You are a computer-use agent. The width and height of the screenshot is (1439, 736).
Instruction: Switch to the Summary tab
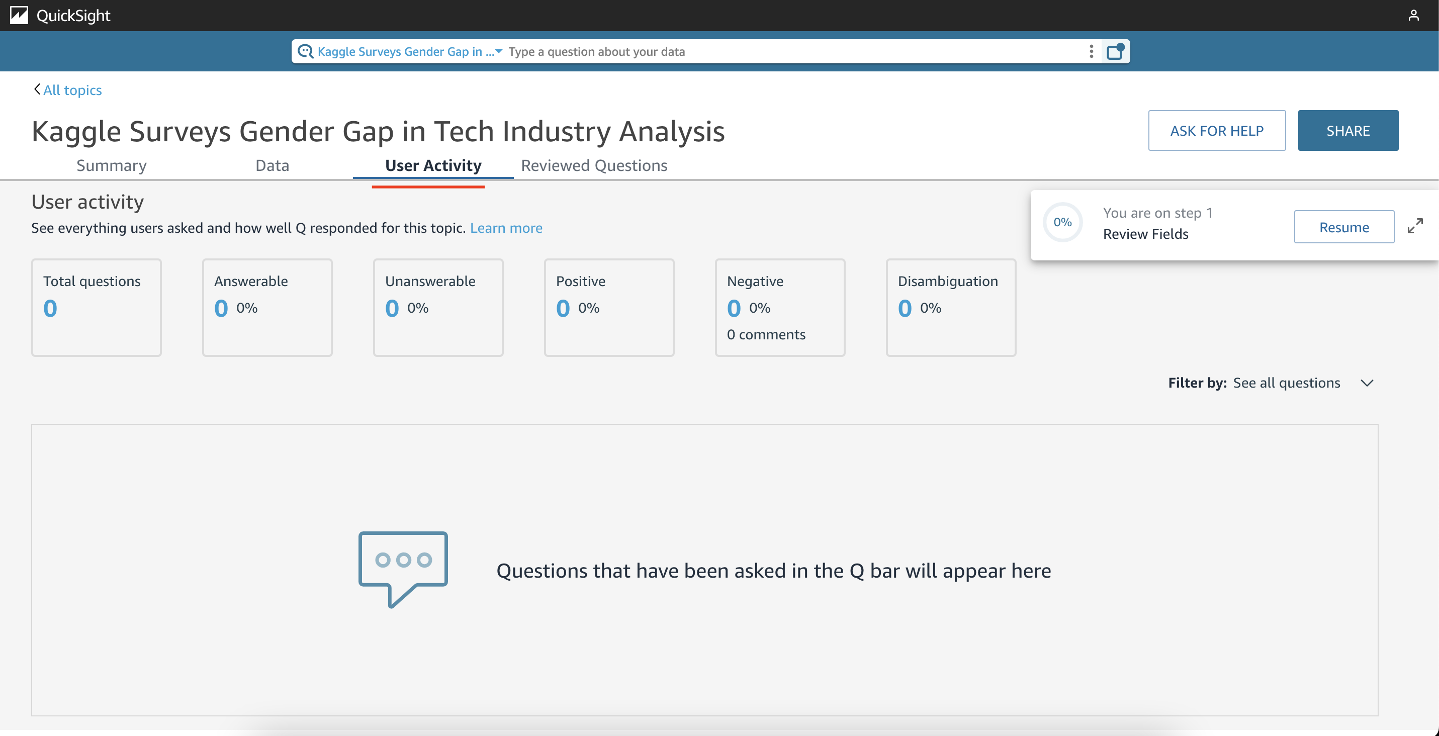click(x=111, y=165)
